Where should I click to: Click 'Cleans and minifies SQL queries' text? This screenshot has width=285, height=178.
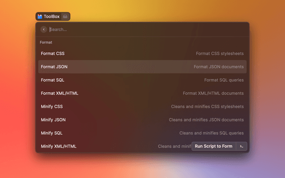click(211, 133)
